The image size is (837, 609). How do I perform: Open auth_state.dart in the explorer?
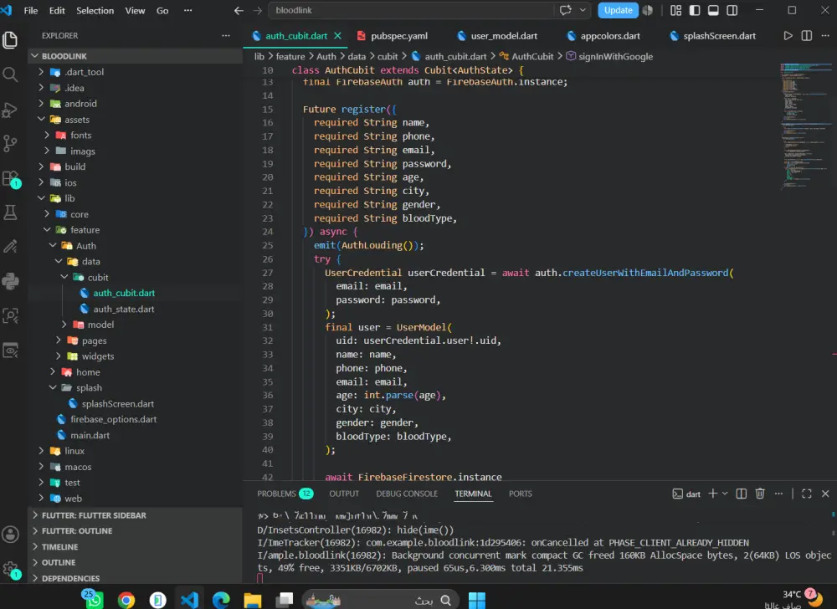pos(123,309)
